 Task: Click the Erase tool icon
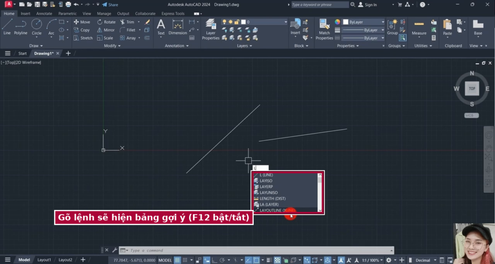147,22
